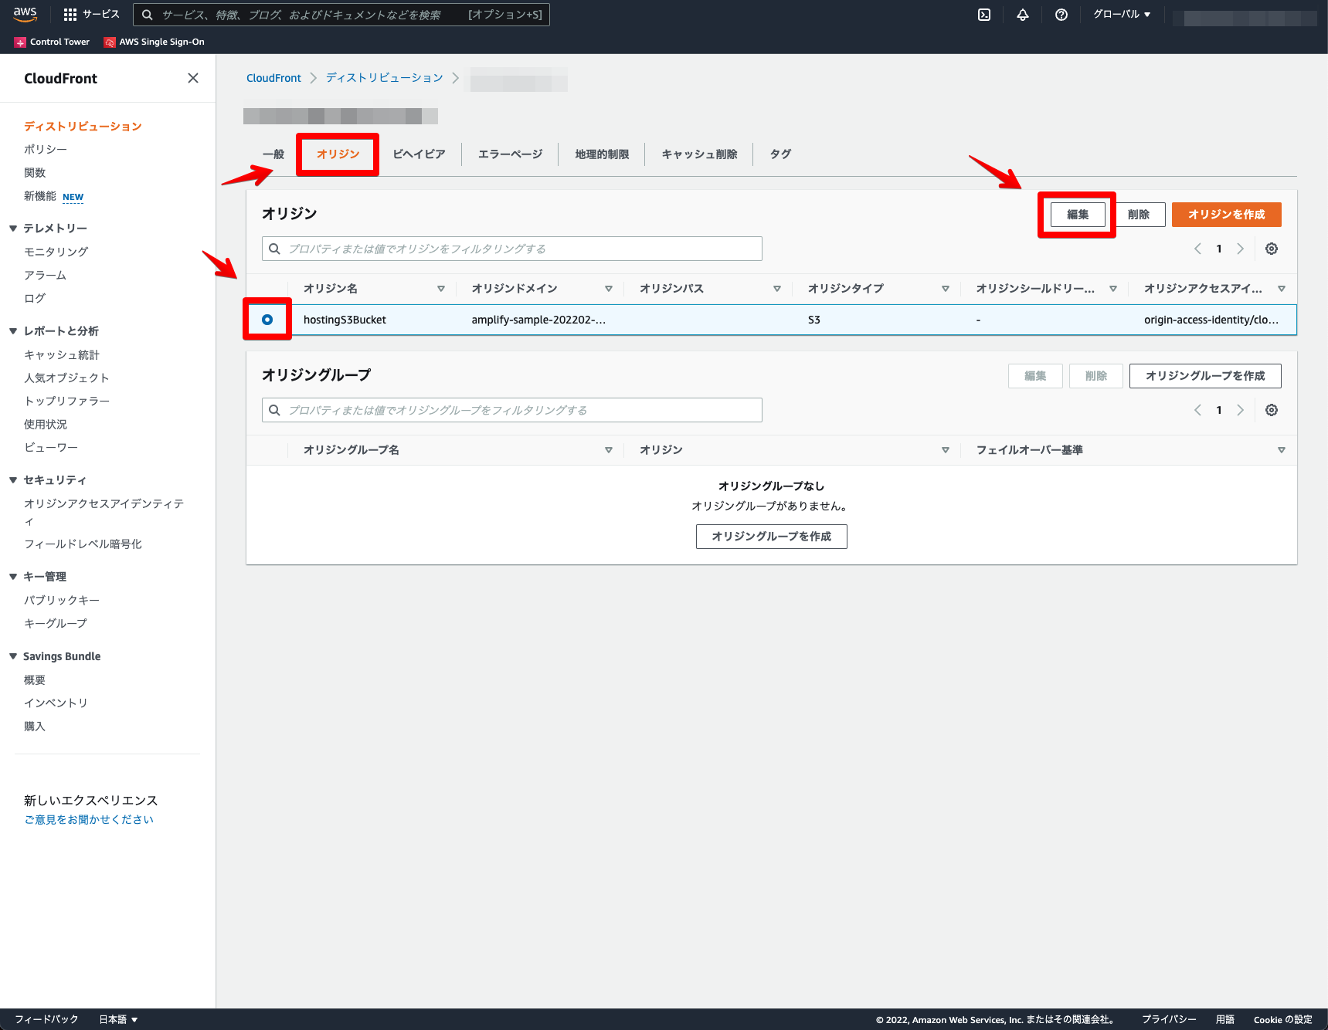The height and width of the screenshot is (1030, 1328).
Task: Open the notifications bell icon
Action: click(x=1023, y=15)
